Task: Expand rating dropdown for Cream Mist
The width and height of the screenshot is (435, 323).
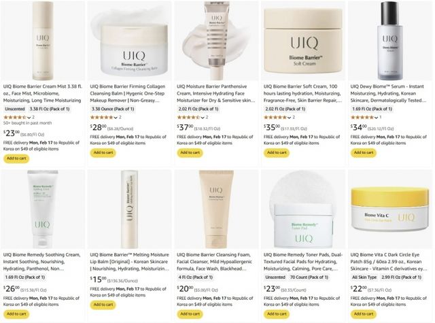Action: coord(29,118)
